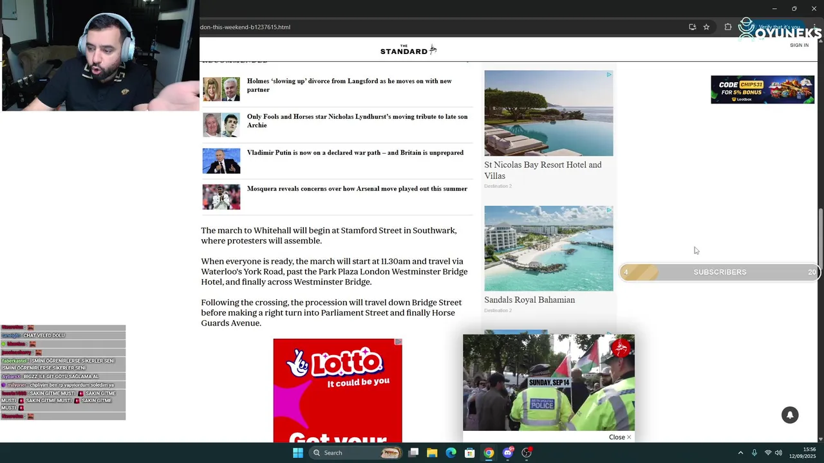Open the Mosquera Arsenal move headline

357,189
